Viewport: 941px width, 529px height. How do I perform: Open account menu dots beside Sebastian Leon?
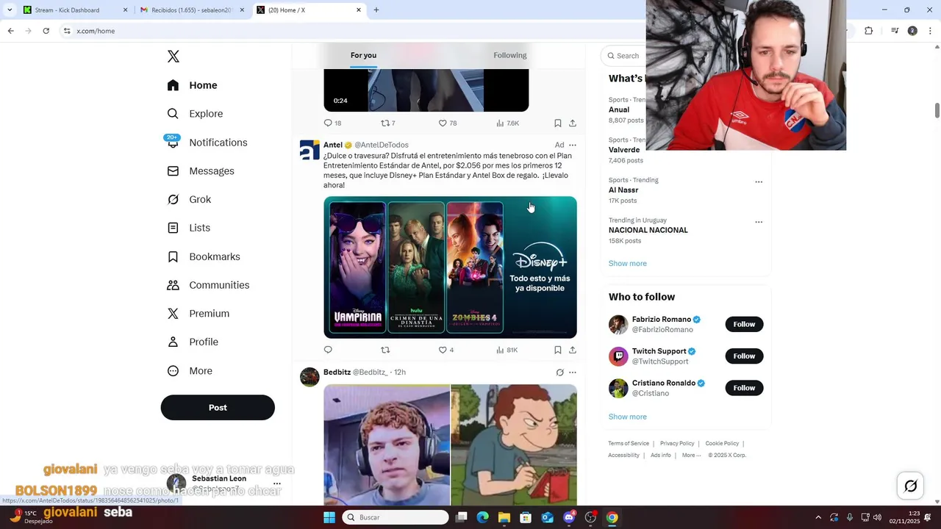click(x=277, y=484)
